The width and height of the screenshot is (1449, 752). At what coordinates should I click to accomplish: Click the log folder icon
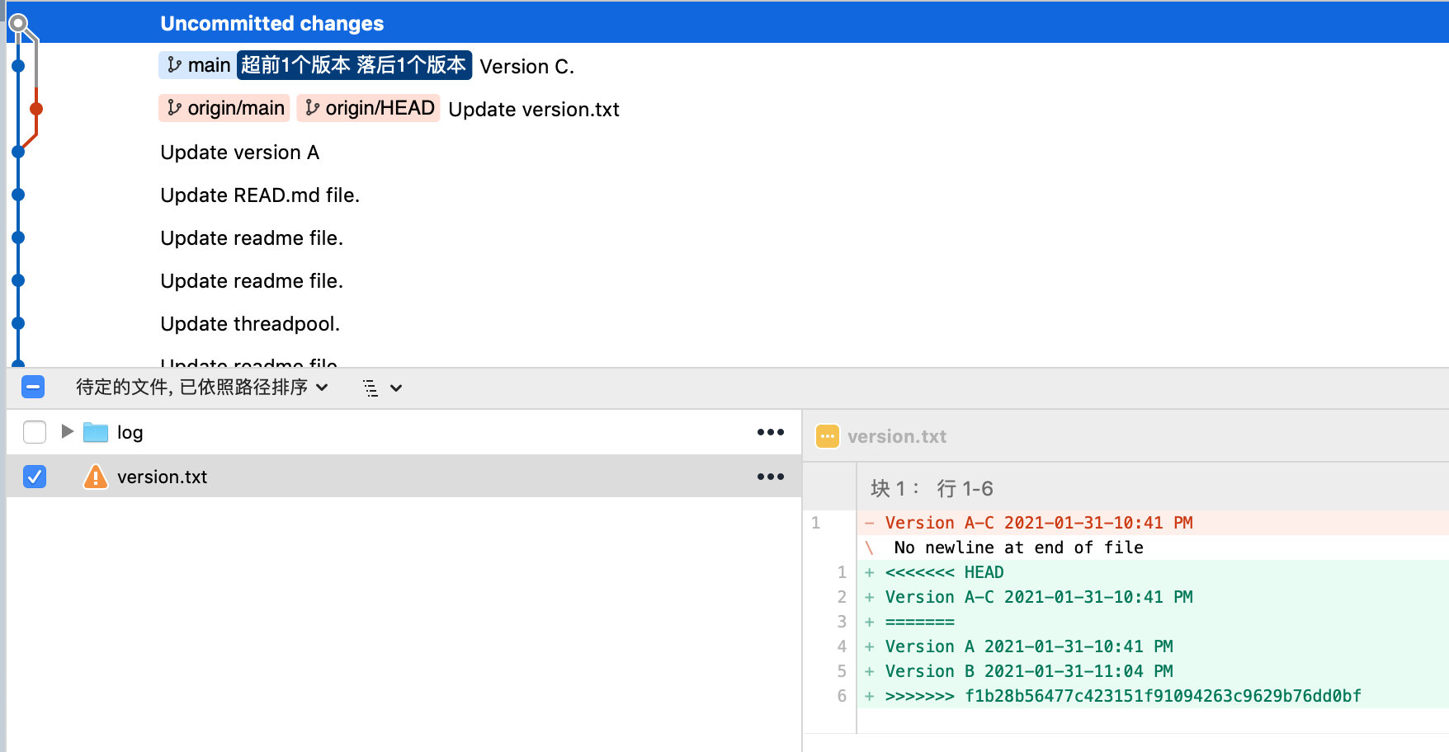pyautogui.click(x=96, y=432)
